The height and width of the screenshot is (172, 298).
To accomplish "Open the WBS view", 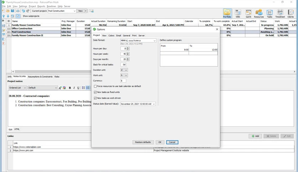I will (x=238, y=13).
